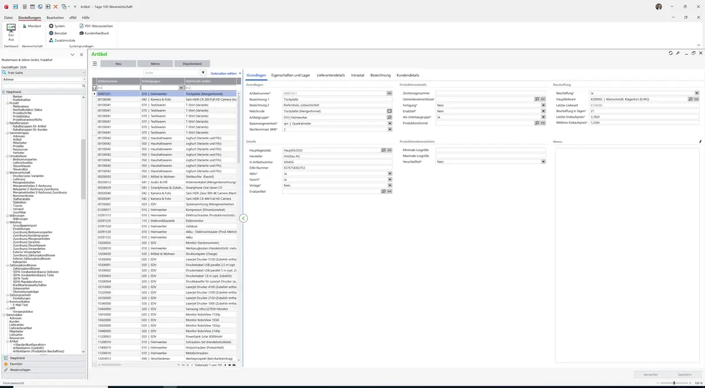Go to next record in navigator
Image resolution: width=705 pixels, height=388 pixels.
225,365
